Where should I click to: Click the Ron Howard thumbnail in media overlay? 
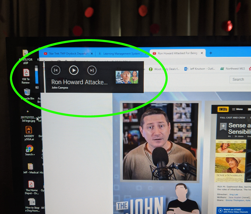[127, 77]
